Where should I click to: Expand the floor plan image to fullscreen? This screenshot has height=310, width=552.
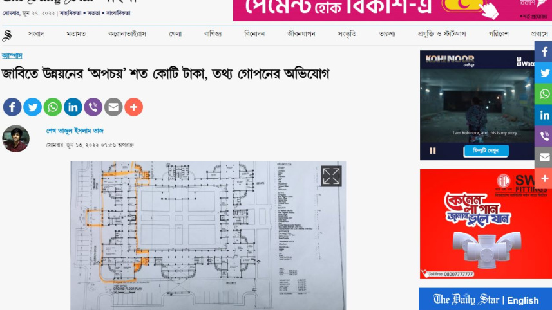pos(331,176)
